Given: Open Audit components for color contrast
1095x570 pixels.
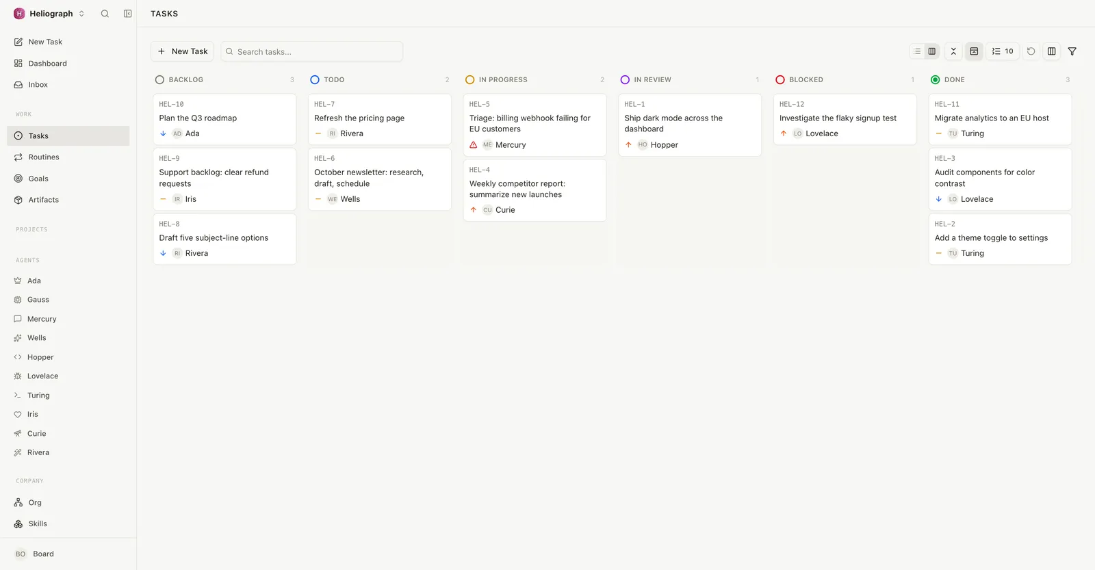Looking at the screenshot, I should [x=1001, y=179].
